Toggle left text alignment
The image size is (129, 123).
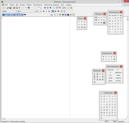(x=53, y=11)
